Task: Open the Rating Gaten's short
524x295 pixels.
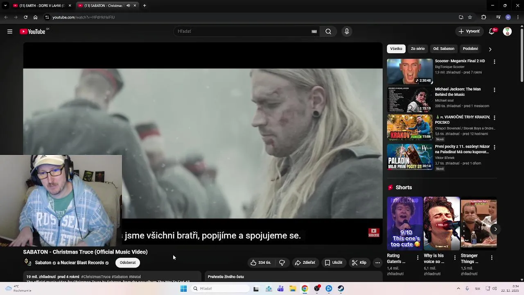Action: tap(405, 224)
